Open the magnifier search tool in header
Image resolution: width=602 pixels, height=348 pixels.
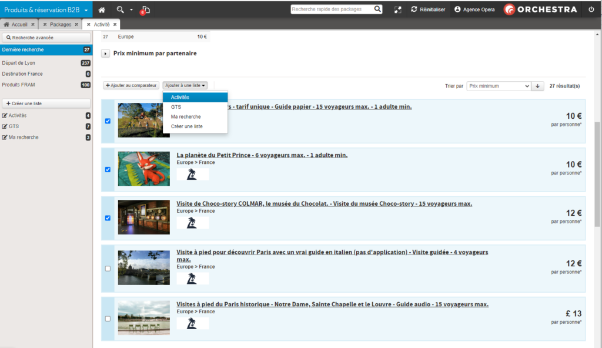coord(121,9)
